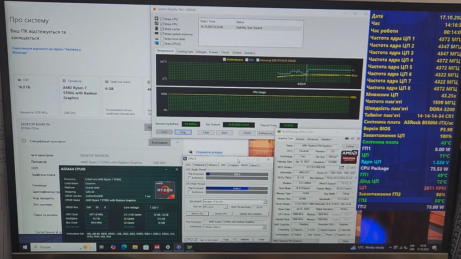Open the weather widget showing Mostly cloudy
461x259 pixels.
pos(367,247)
